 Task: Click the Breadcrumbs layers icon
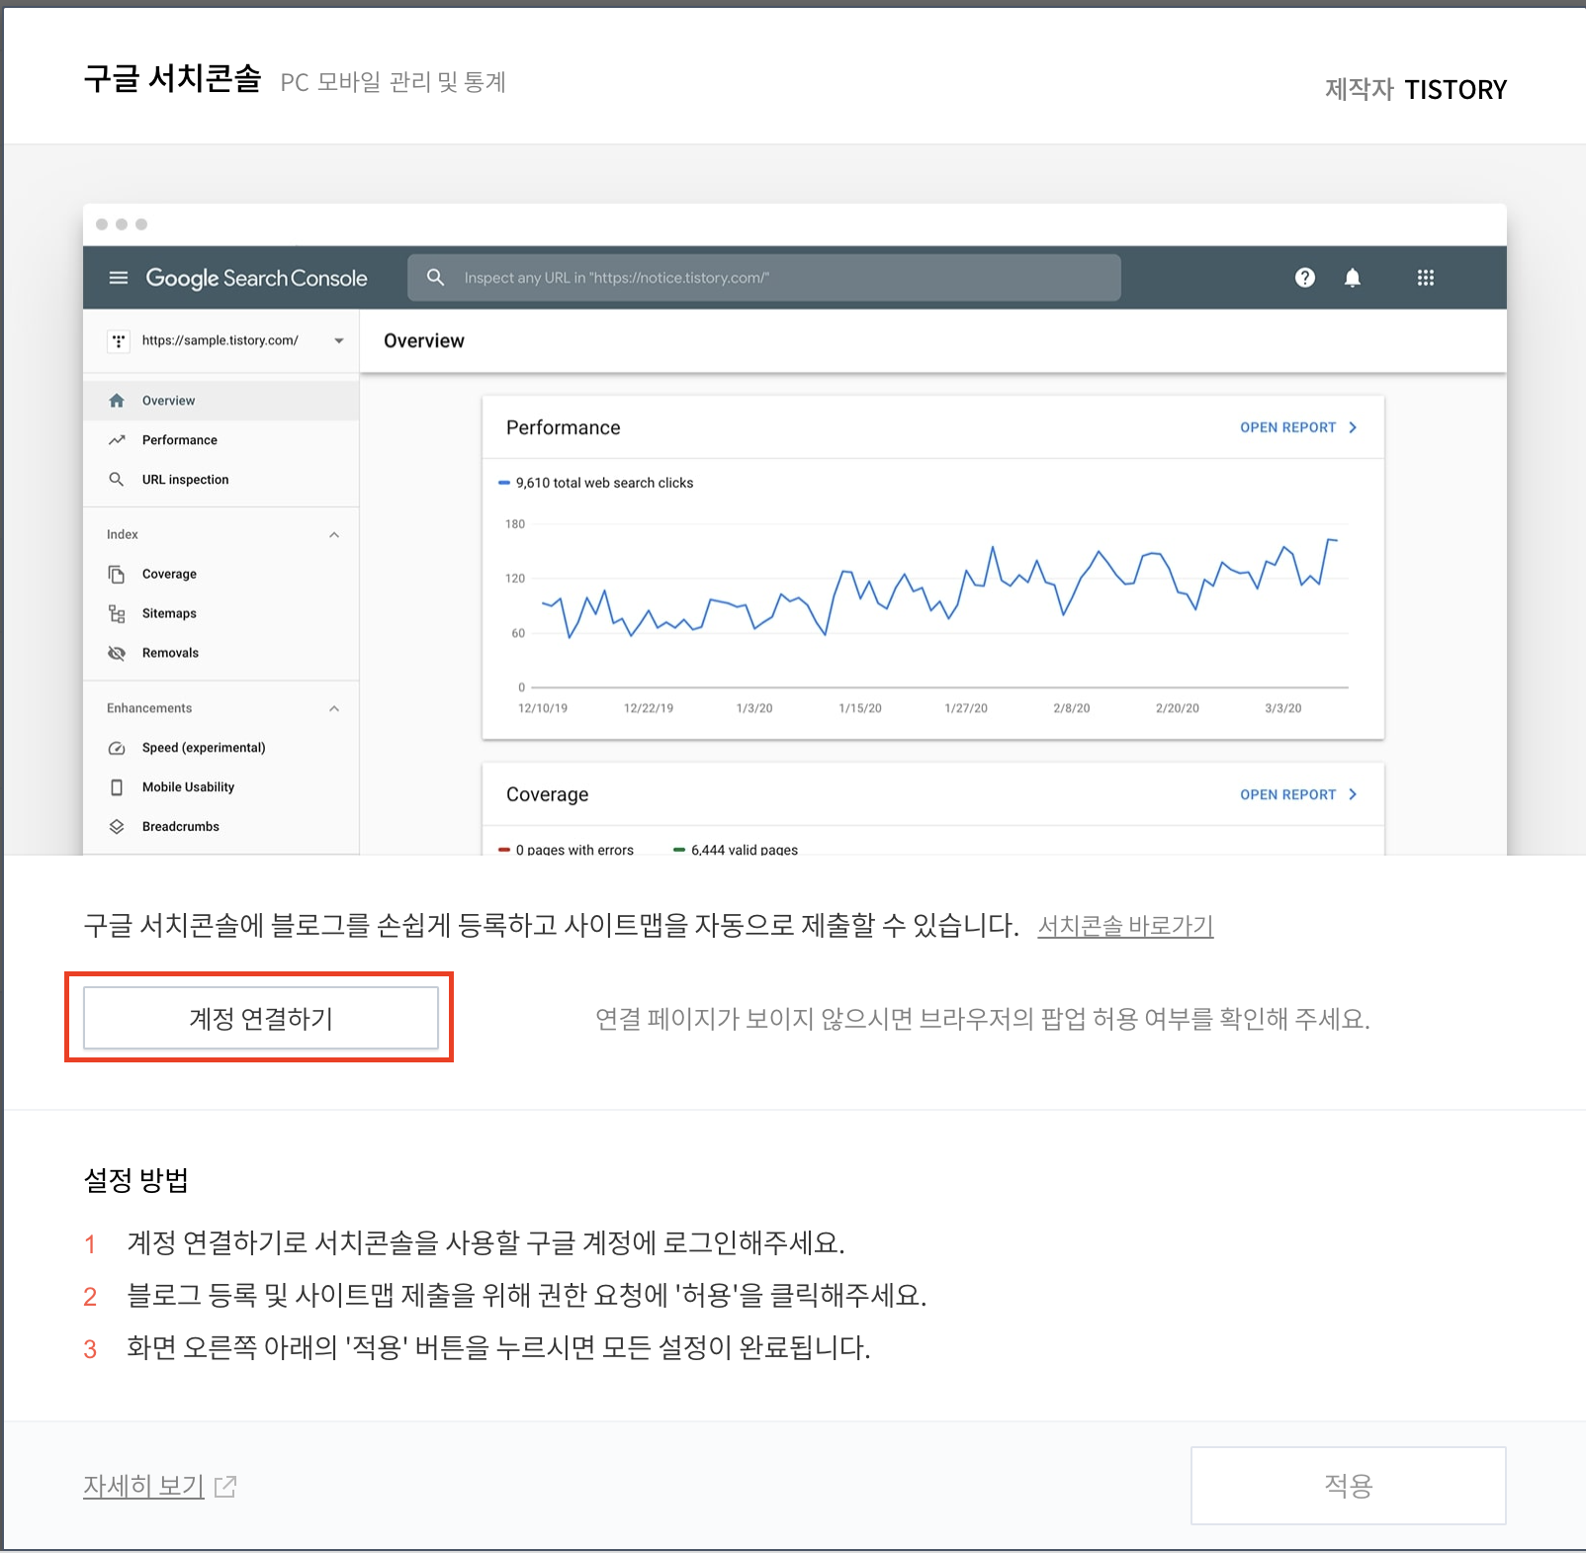(117, 827)
